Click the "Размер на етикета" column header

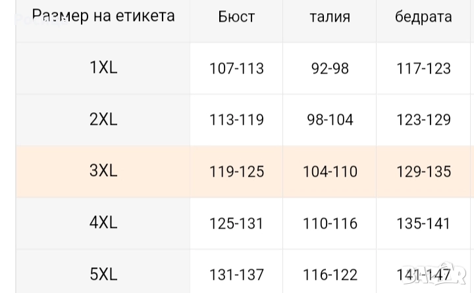point(103,16)
